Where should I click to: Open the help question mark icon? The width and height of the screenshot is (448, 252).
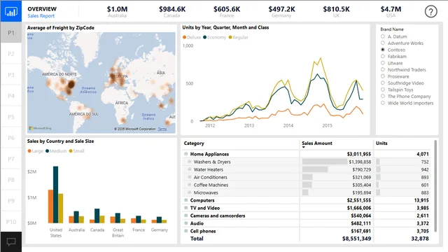(x=430, y=12)
